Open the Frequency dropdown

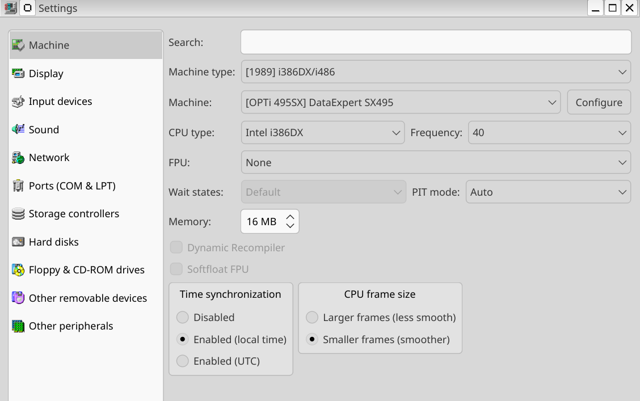click(x=549, y=133)
